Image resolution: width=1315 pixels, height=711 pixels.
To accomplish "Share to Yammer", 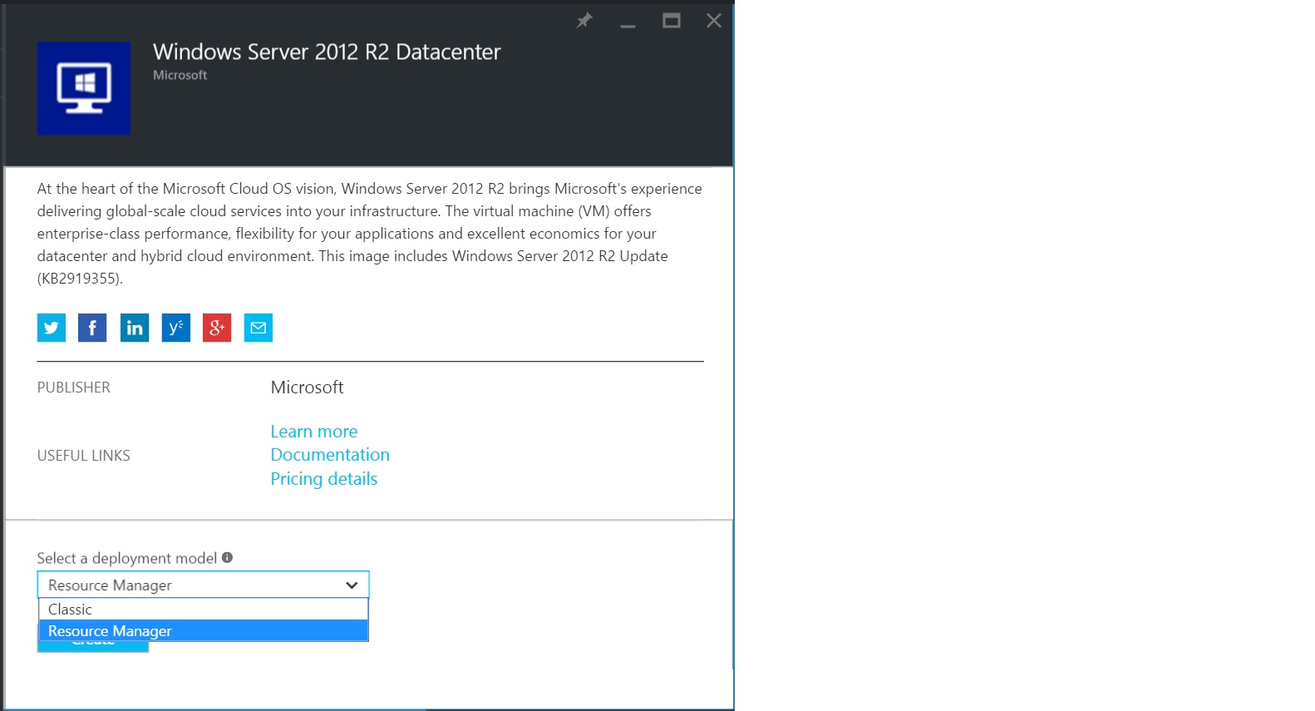I will click(x=175, y=328).
